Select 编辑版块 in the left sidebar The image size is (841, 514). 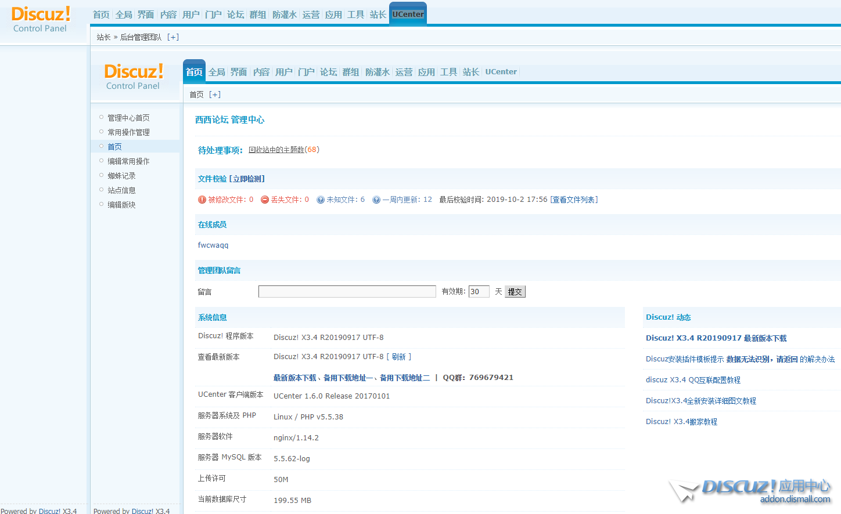click(x=121, y=205)
